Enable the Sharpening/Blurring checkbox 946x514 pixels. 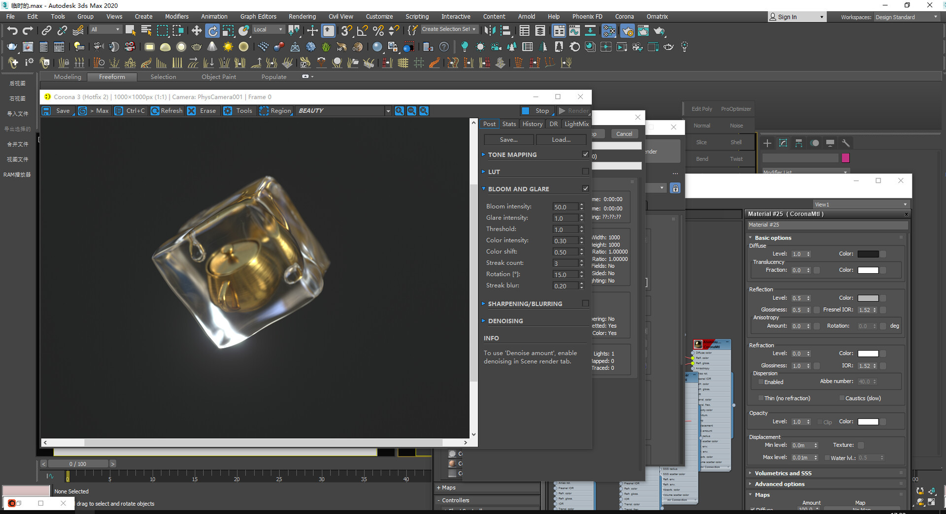[x=585, y=304]
